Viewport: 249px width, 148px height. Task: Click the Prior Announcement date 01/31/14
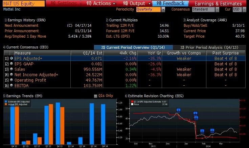[83, 31]
